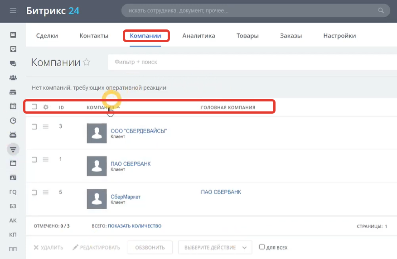Screen dimensions: 397x259
Task: Click the Битрикс 24 logo
Action: 53,10
